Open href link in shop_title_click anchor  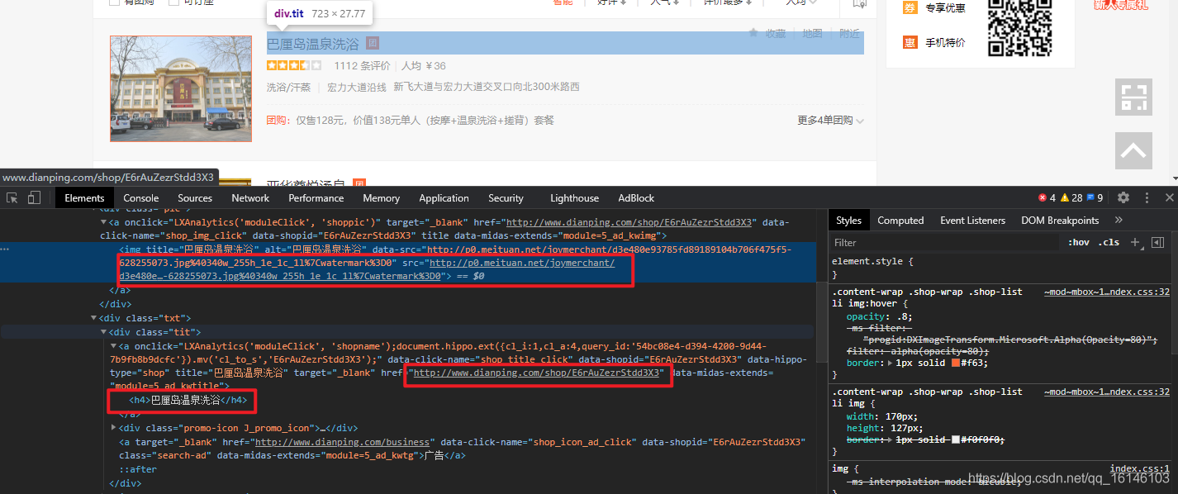coord(538,373)
